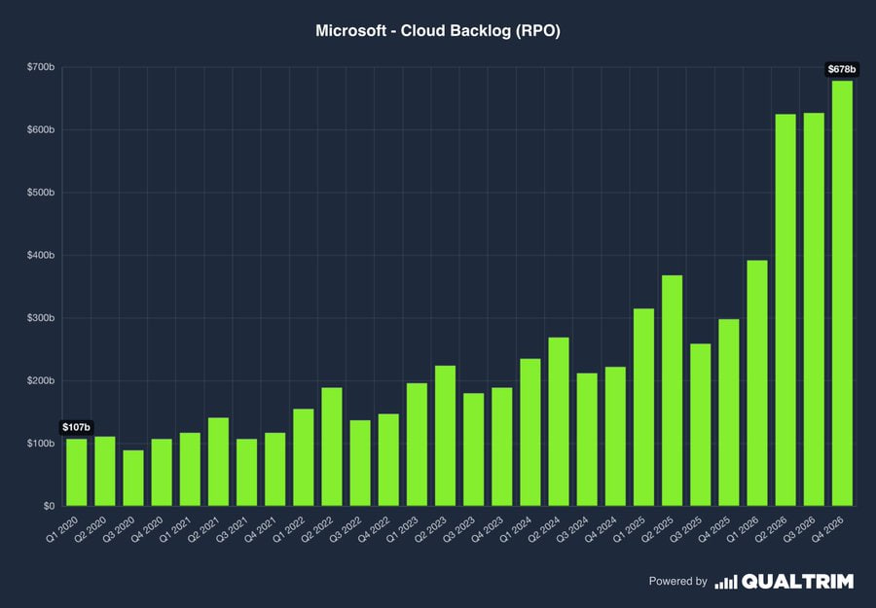Click the 'Powered by' text
This screenshot has width=876, height=608.
point(677,581)
